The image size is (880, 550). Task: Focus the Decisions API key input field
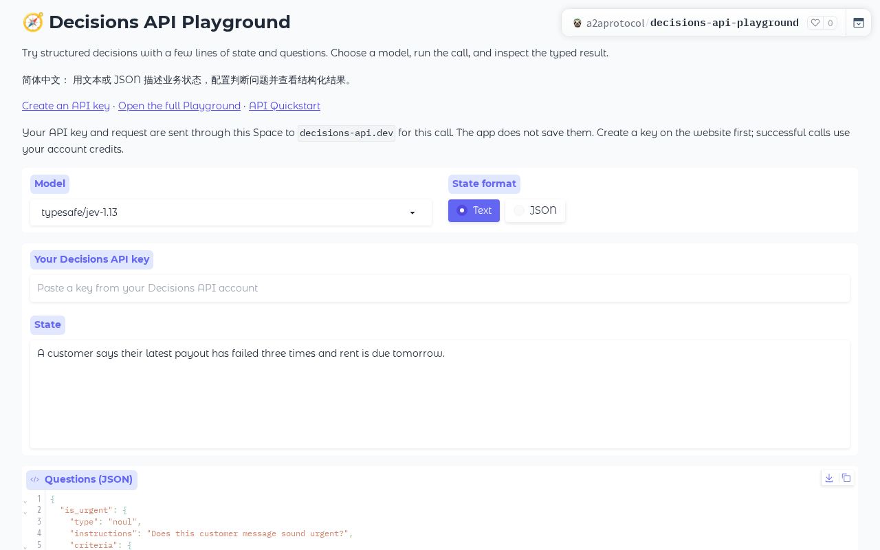point(440,288)
